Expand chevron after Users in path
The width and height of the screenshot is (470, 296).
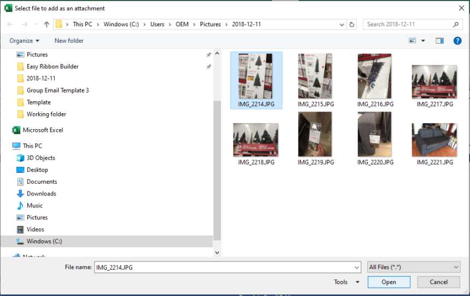tap(169, 24)
